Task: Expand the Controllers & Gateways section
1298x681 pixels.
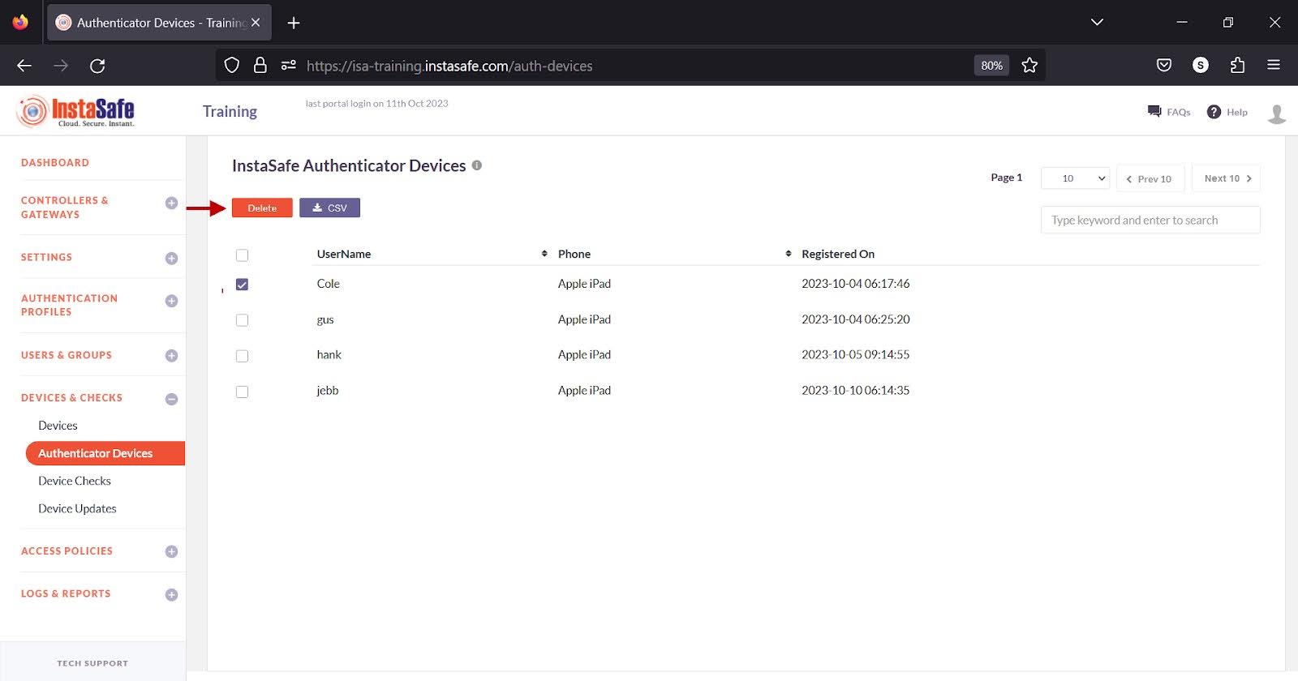Action: pos(171,203)
